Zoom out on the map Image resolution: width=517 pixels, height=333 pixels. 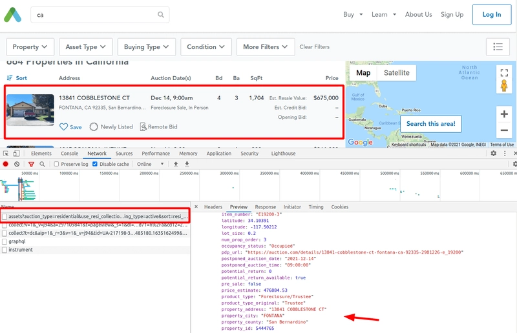[x=504, y=130]
